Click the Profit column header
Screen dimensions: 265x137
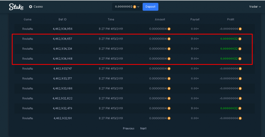click(x=231, y=19)
